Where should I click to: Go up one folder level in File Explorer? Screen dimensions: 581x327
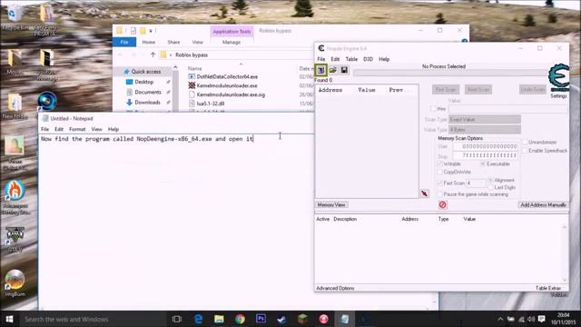[x=153, y=54]
